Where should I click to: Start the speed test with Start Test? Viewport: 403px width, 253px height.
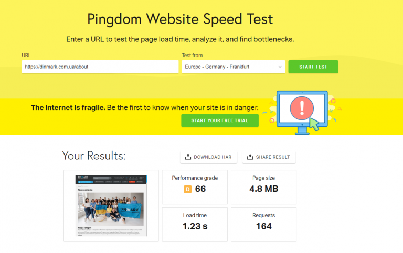coord(313,67)
